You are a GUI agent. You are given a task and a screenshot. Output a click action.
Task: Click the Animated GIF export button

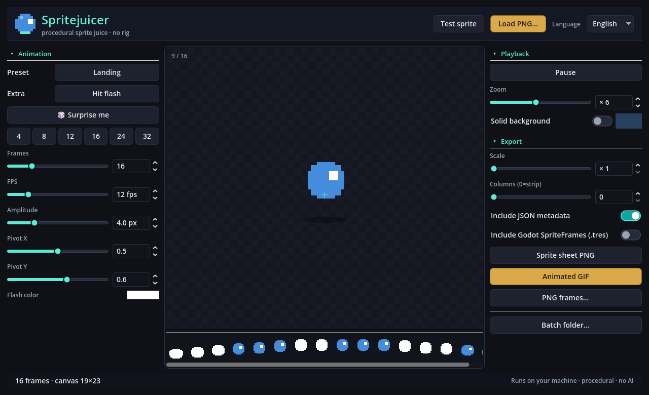click(566, 276)
